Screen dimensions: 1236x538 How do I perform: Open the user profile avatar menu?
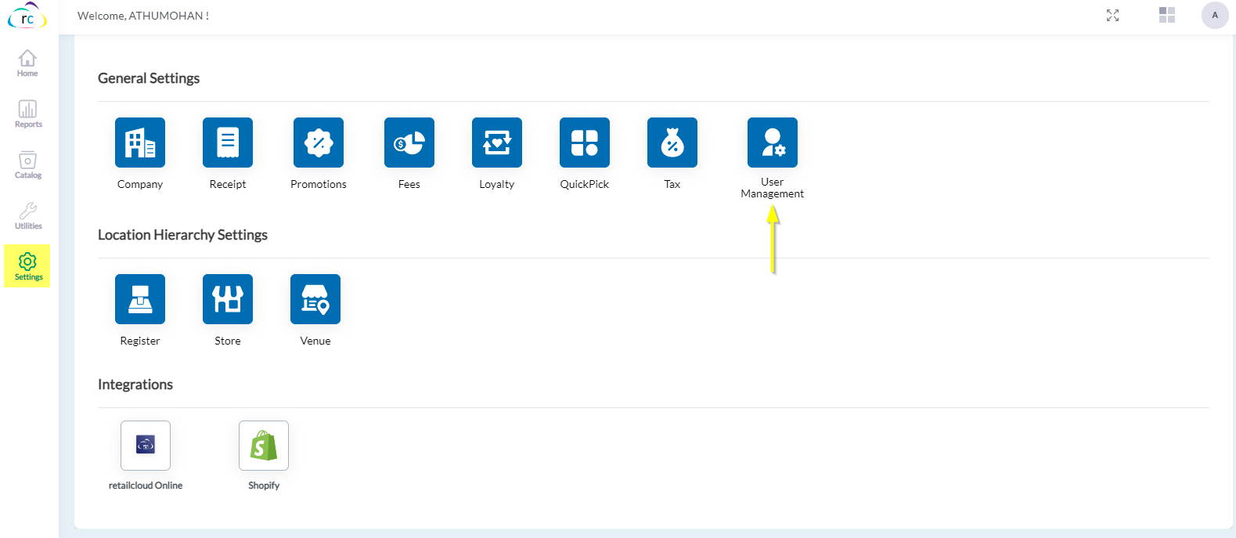click(1215, 16)
